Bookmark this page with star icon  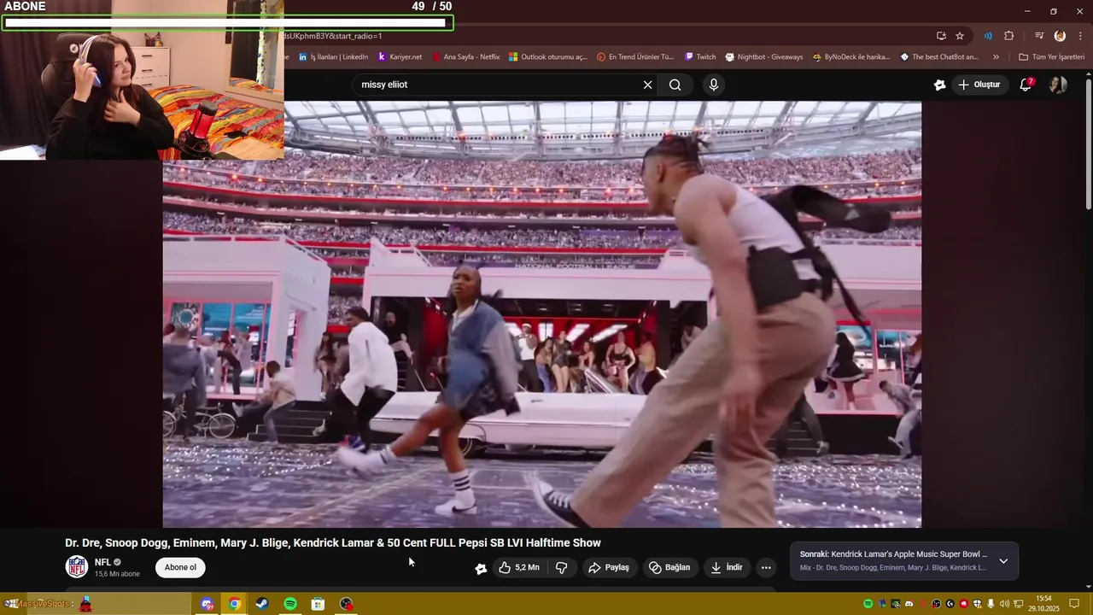960,36
